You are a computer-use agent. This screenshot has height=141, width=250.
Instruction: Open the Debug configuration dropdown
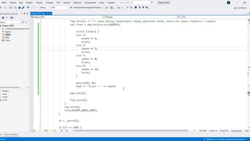45,7
